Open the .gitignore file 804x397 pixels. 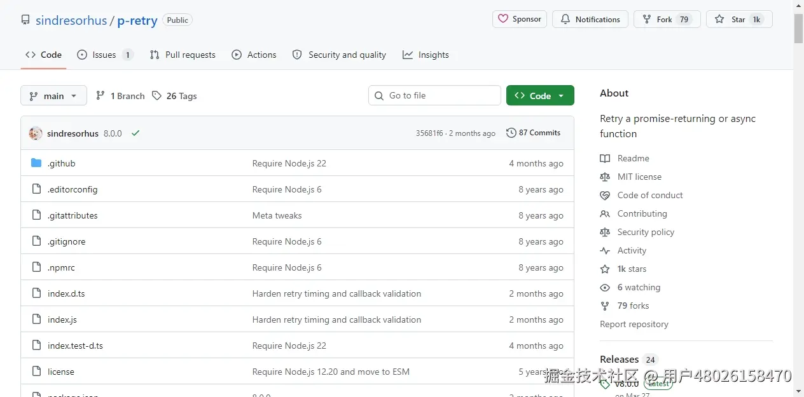coord(66,241)
